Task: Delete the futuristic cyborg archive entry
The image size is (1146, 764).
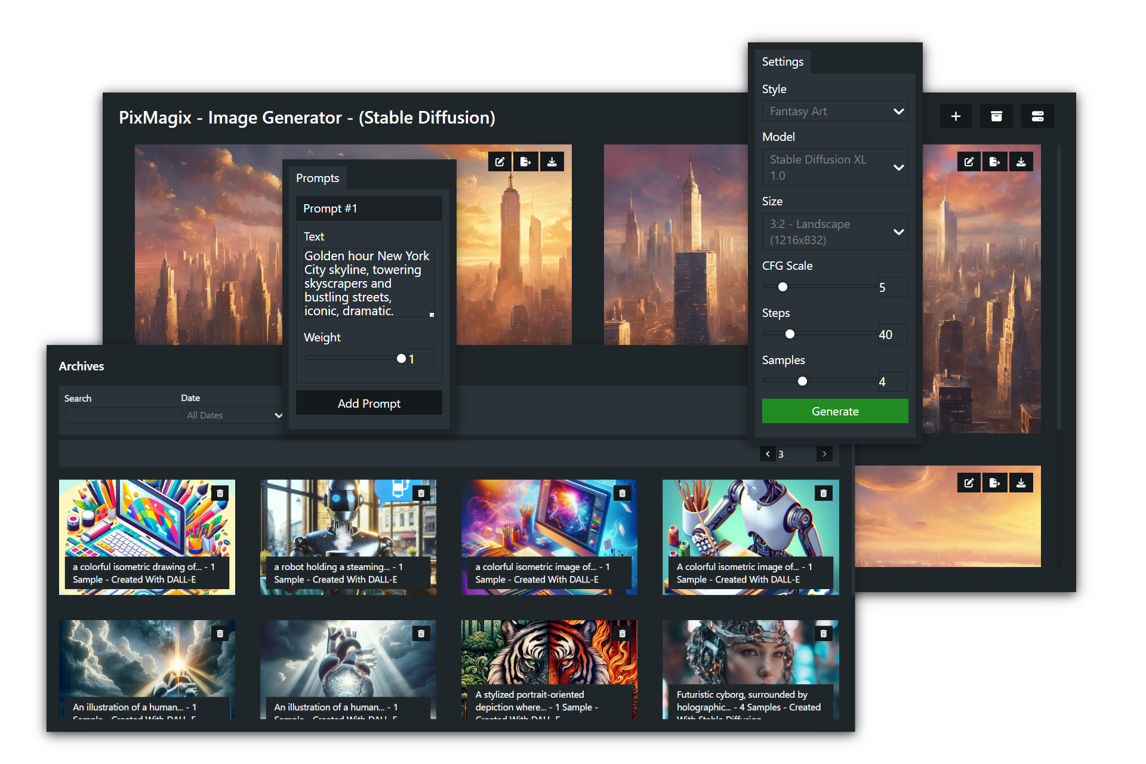Action: [x=824, y=633]
